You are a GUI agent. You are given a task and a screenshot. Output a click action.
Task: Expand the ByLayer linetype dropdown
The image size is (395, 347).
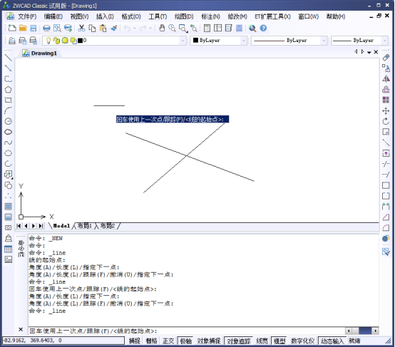pyautogui.click(x=324, y=41)
